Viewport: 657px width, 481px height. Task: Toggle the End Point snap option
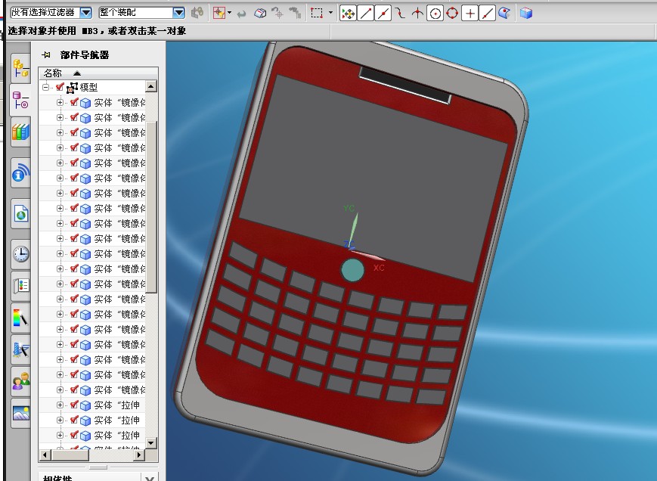coord(365,14)
